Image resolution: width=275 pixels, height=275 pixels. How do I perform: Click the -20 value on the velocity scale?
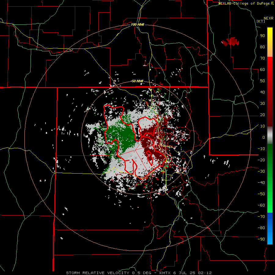tap(261, 160)
